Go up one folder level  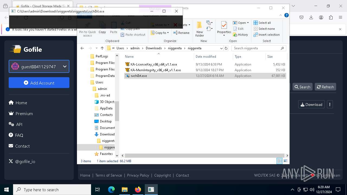pos(102,48)
